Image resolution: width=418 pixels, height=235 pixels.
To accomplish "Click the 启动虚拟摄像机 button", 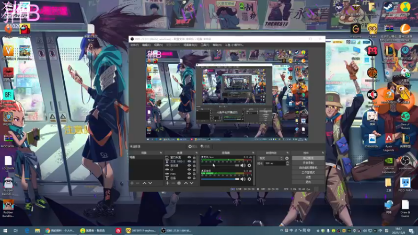I will pyautogui.click(x=308, y=168).
